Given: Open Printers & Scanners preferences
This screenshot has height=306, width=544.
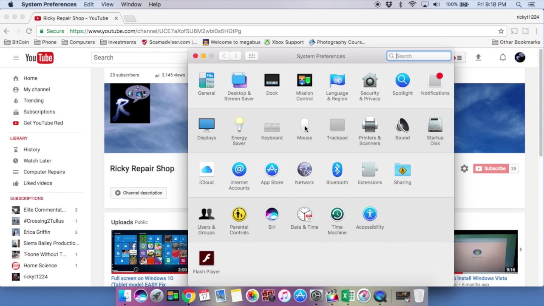Looking at the screenshot, I should tap(370, 131).
